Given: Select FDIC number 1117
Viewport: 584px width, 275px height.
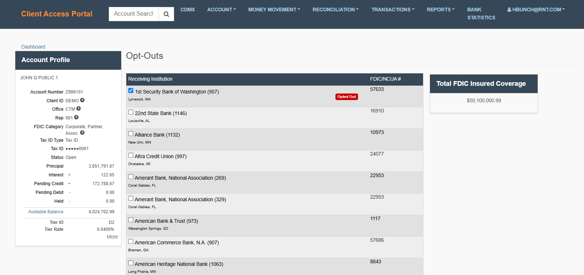Looking at the screenshot, I should click(x=375, y=218).
